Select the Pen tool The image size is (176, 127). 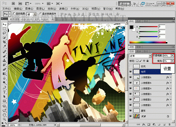point(4,88)
